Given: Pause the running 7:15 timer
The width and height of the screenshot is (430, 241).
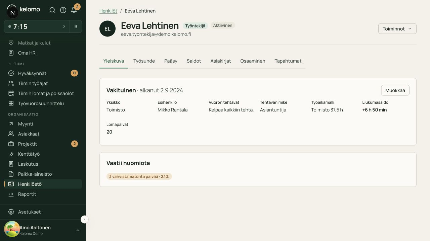Looking at the screenshot, I should point(76,26).
